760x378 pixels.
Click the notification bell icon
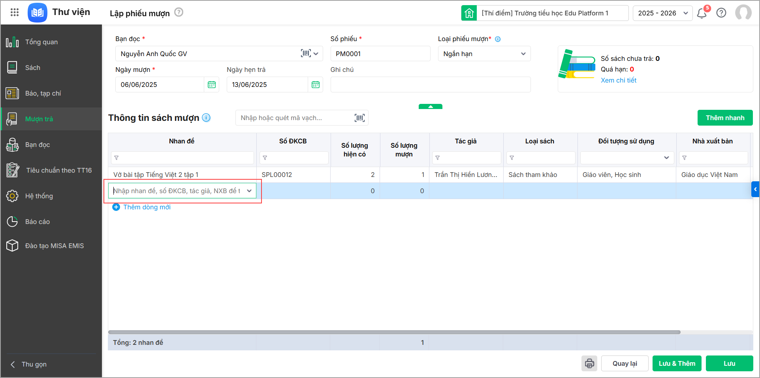tap(702, 13)
